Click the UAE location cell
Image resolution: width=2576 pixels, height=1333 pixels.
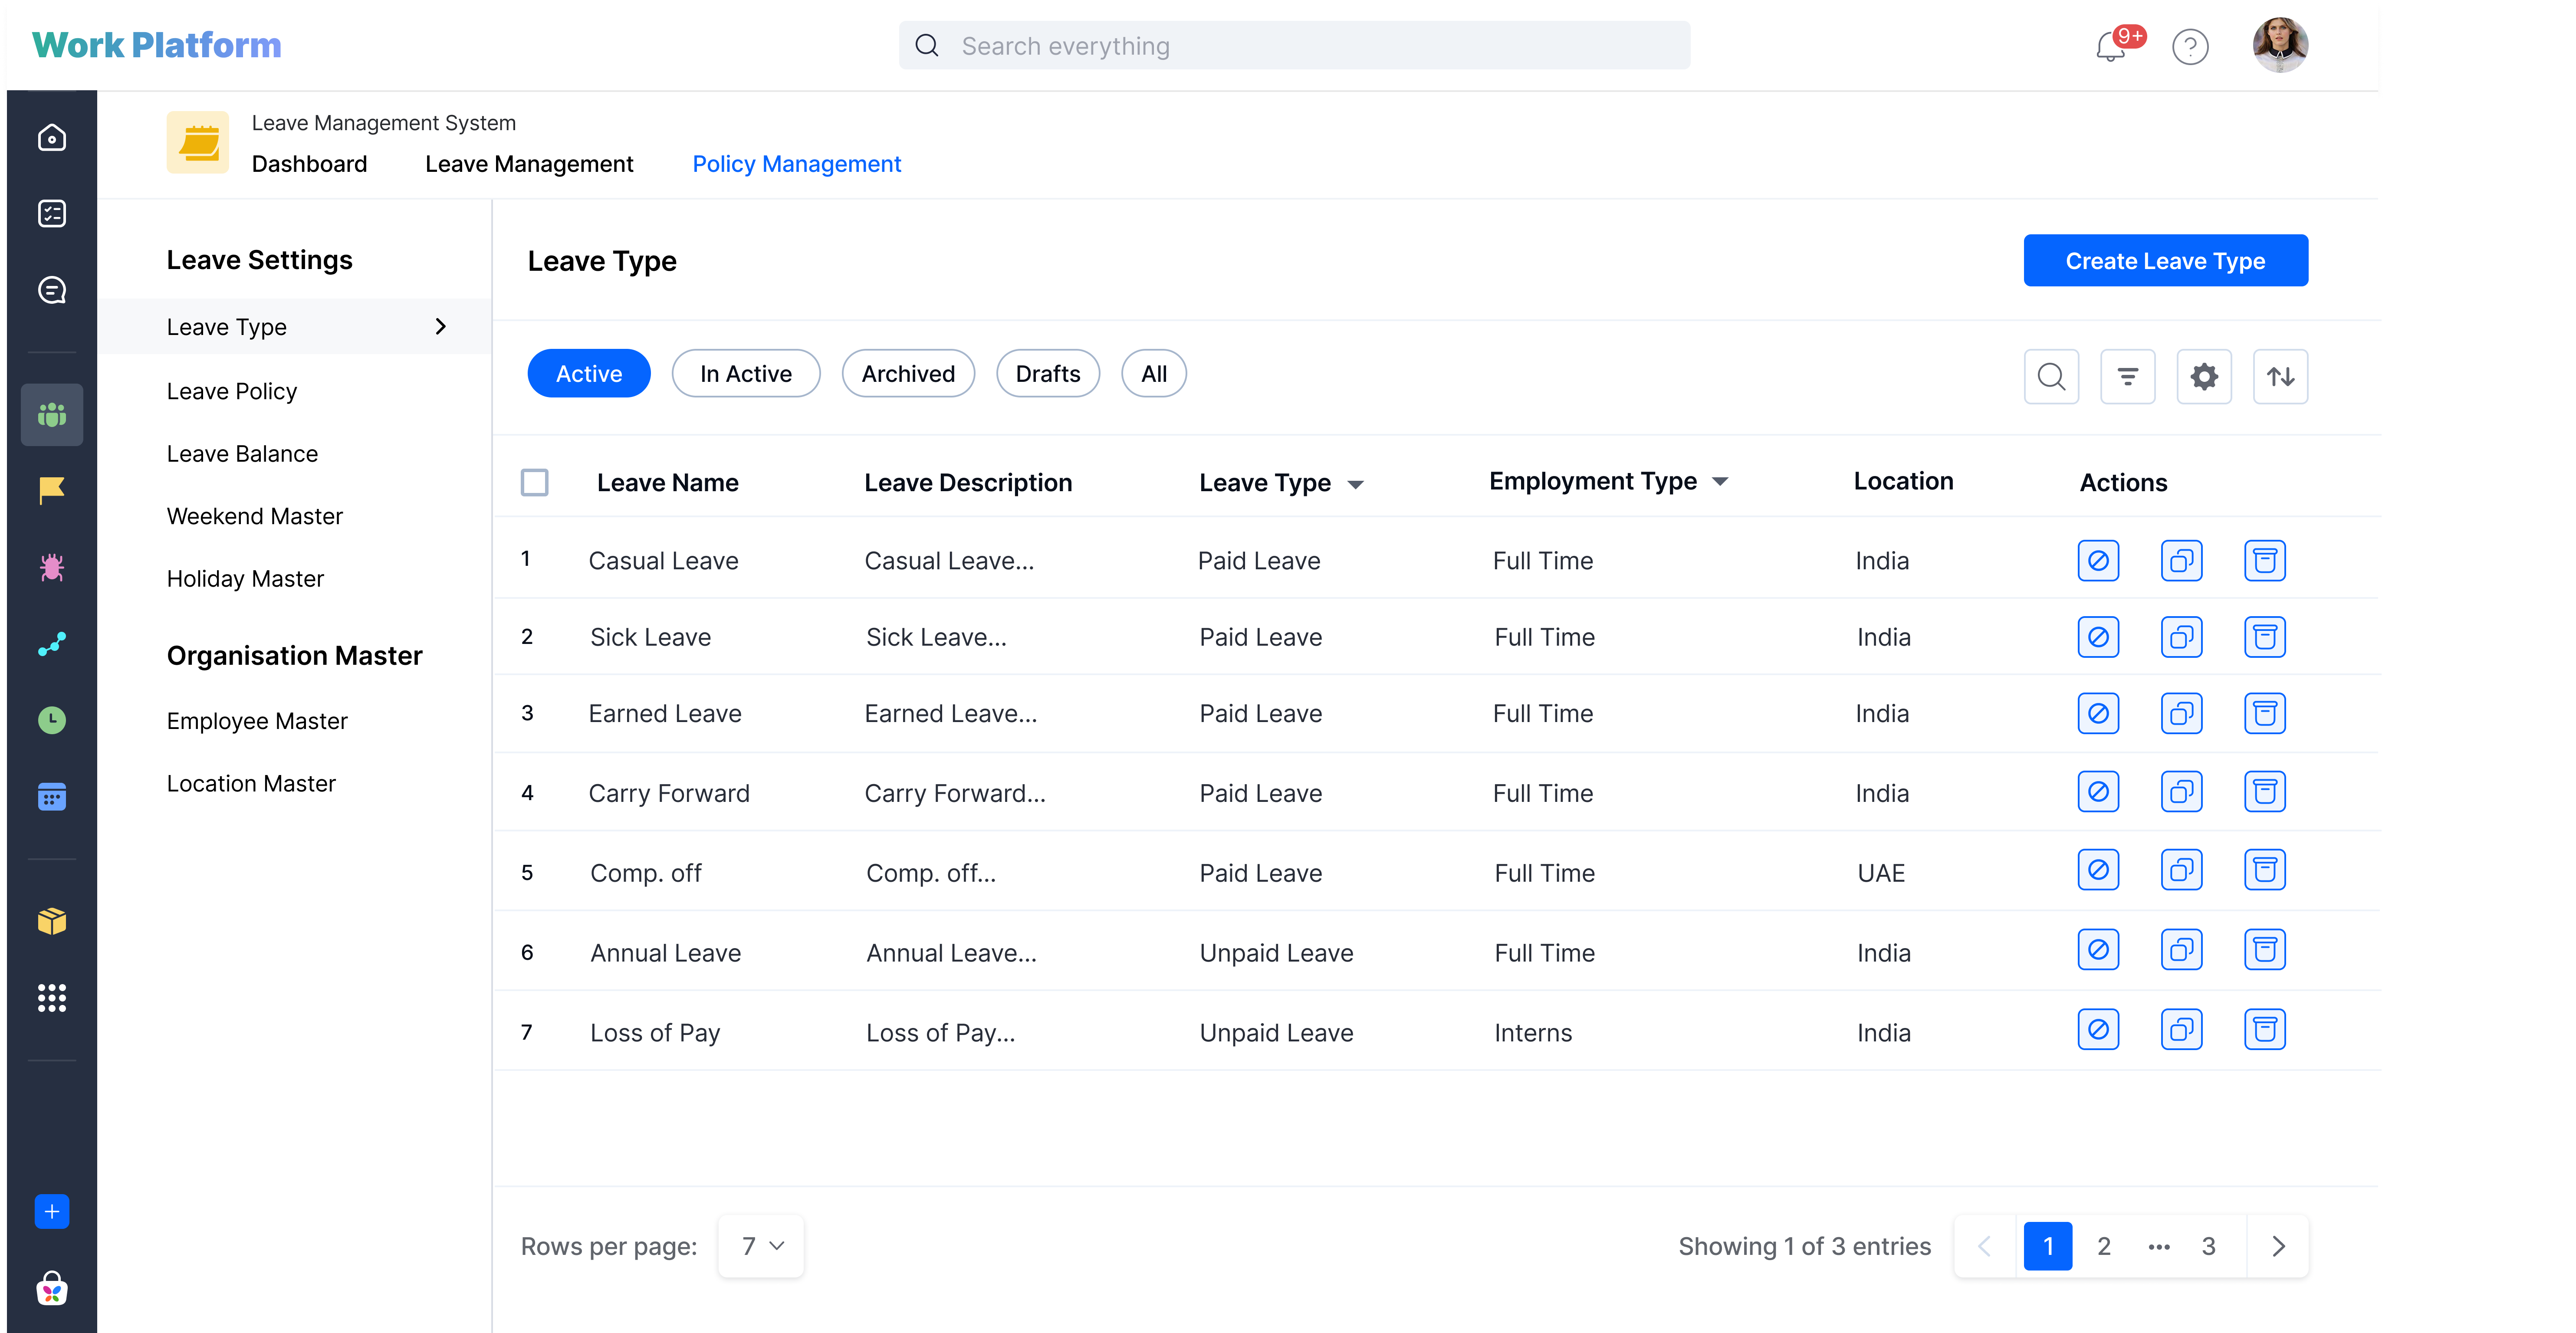(1881, 873)
